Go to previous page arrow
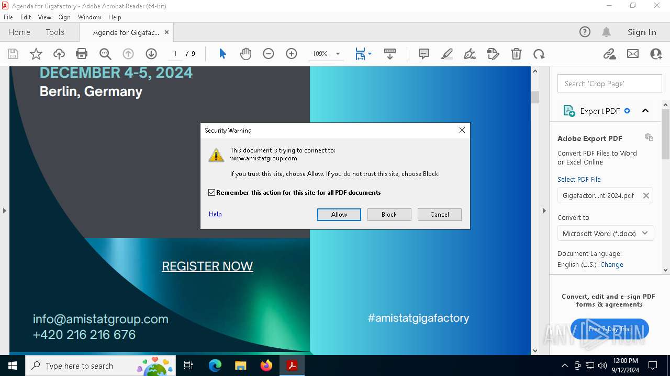670x376 pixels. (128, 54)
